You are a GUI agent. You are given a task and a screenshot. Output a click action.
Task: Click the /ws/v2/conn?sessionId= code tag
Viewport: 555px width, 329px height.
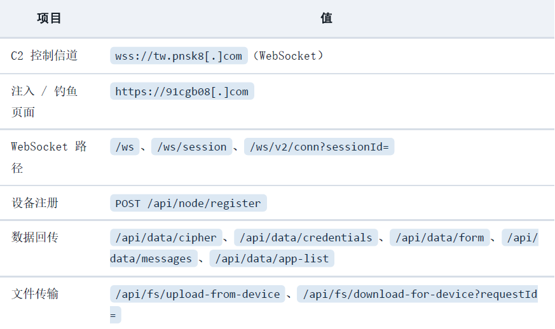tap(319, 147)
